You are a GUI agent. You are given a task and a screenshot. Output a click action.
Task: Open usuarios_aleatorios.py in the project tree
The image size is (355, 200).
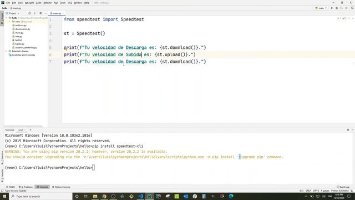click(26, 48)
